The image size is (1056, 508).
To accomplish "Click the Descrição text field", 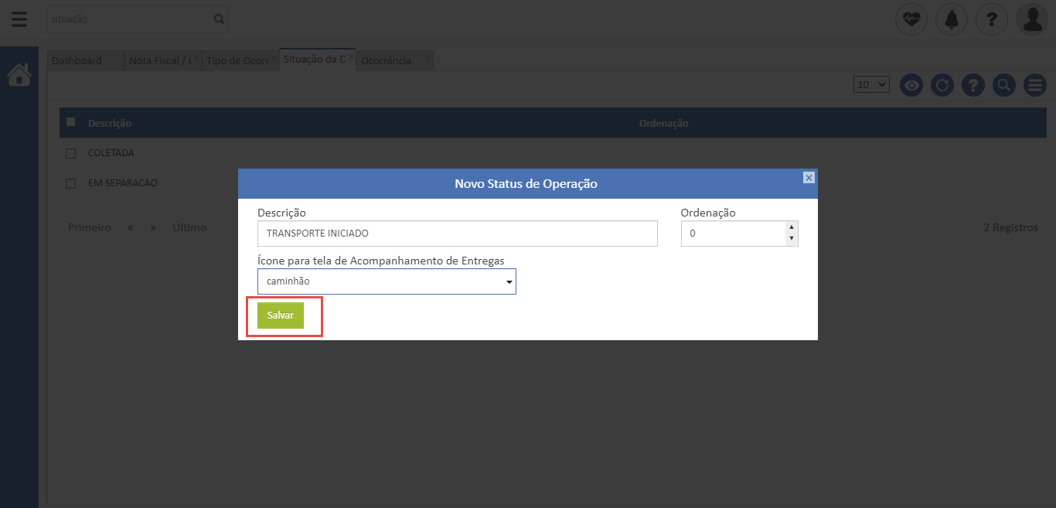I will (457, 234).
